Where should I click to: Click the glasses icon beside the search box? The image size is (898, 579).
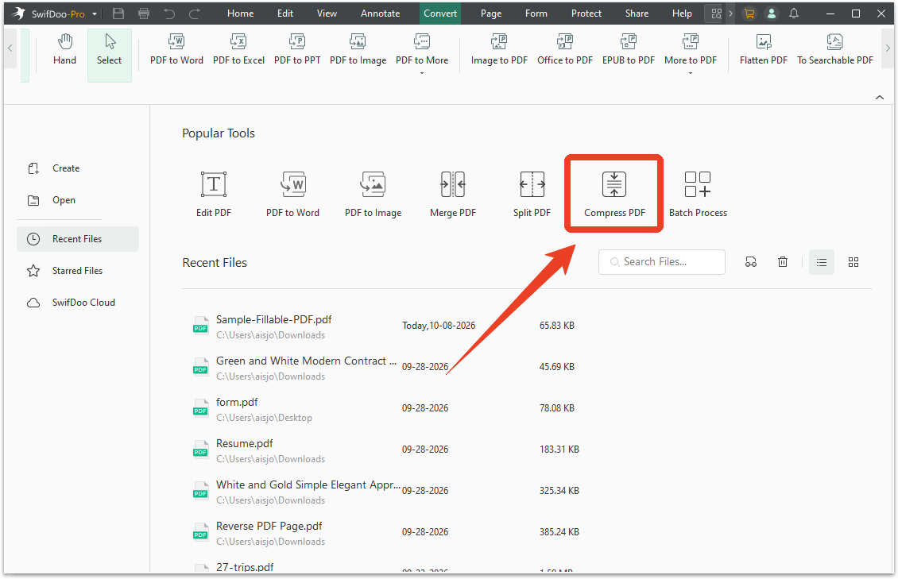tap(751, 262)
